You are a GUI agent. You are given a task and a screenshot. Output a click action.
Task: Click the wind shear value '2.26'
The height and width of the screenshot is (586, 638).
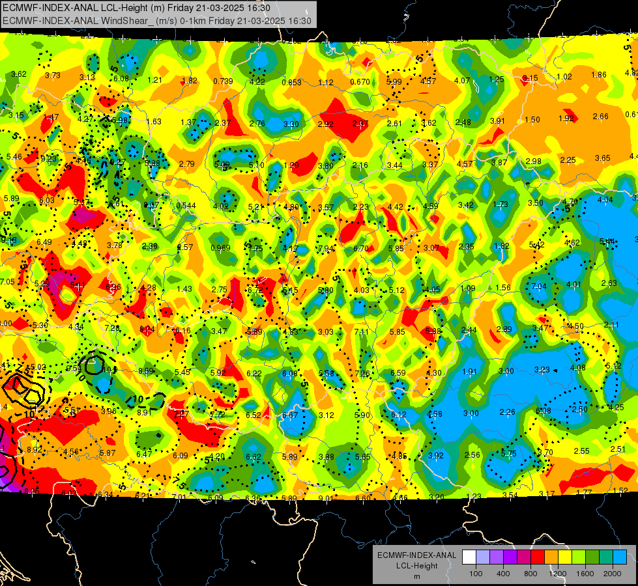(508, 412)
